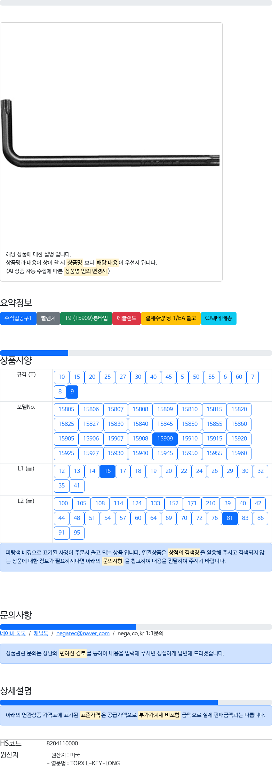Click the green T9 (15909)롱타입 tag
This screenshot has height=768, width=272.
coord(86,318)
